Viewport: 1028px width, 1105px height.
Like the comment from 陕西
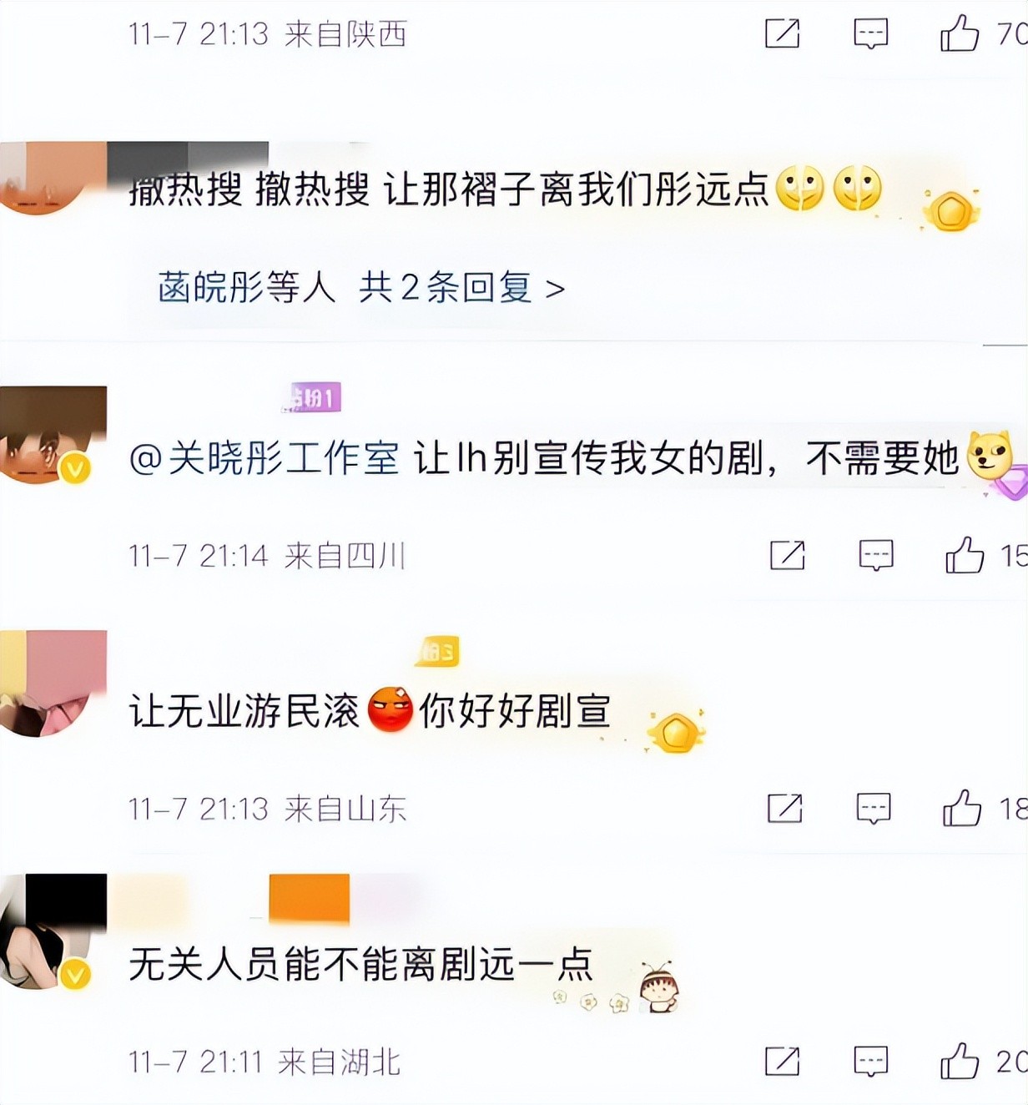(x=960, y=34)
